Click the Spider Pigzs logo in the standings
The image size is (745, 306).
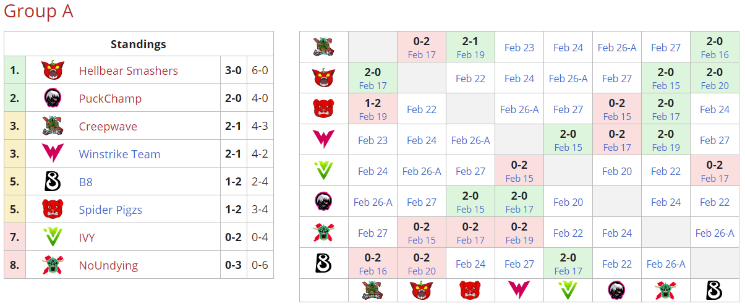tap(53, 210)
